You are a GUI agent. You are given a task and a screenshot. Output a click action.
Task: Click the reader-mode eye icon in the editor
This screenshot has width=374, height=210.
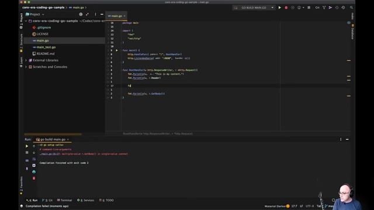[x=348, y=23]
